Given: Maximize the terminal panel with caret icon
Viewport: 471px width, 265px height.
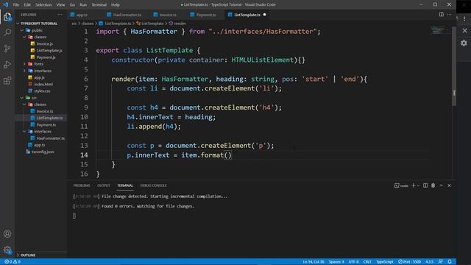Looking at the screenshot, I should [x=442, y=185].
